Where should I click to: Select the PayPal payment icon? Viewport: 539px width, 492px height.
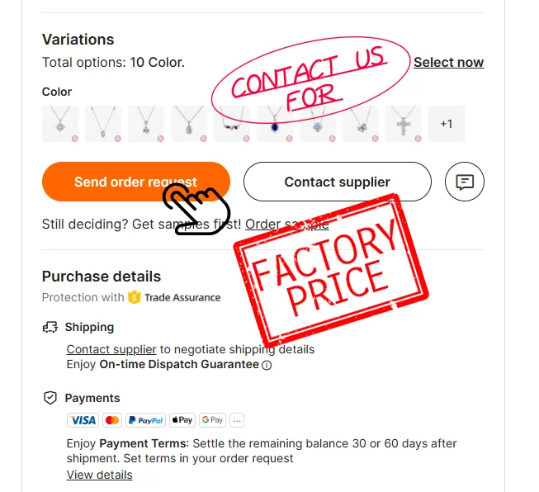tap(146, 420)
